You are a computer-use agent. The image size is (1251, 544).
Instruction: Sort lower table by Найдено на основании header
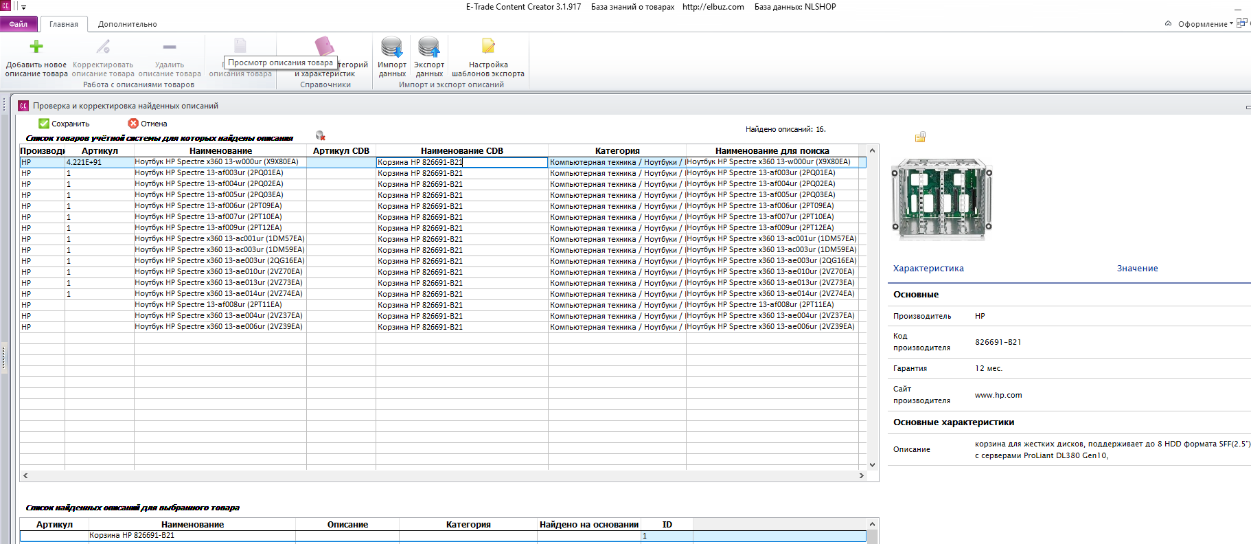pyautogui.click(x=589, y=524)
